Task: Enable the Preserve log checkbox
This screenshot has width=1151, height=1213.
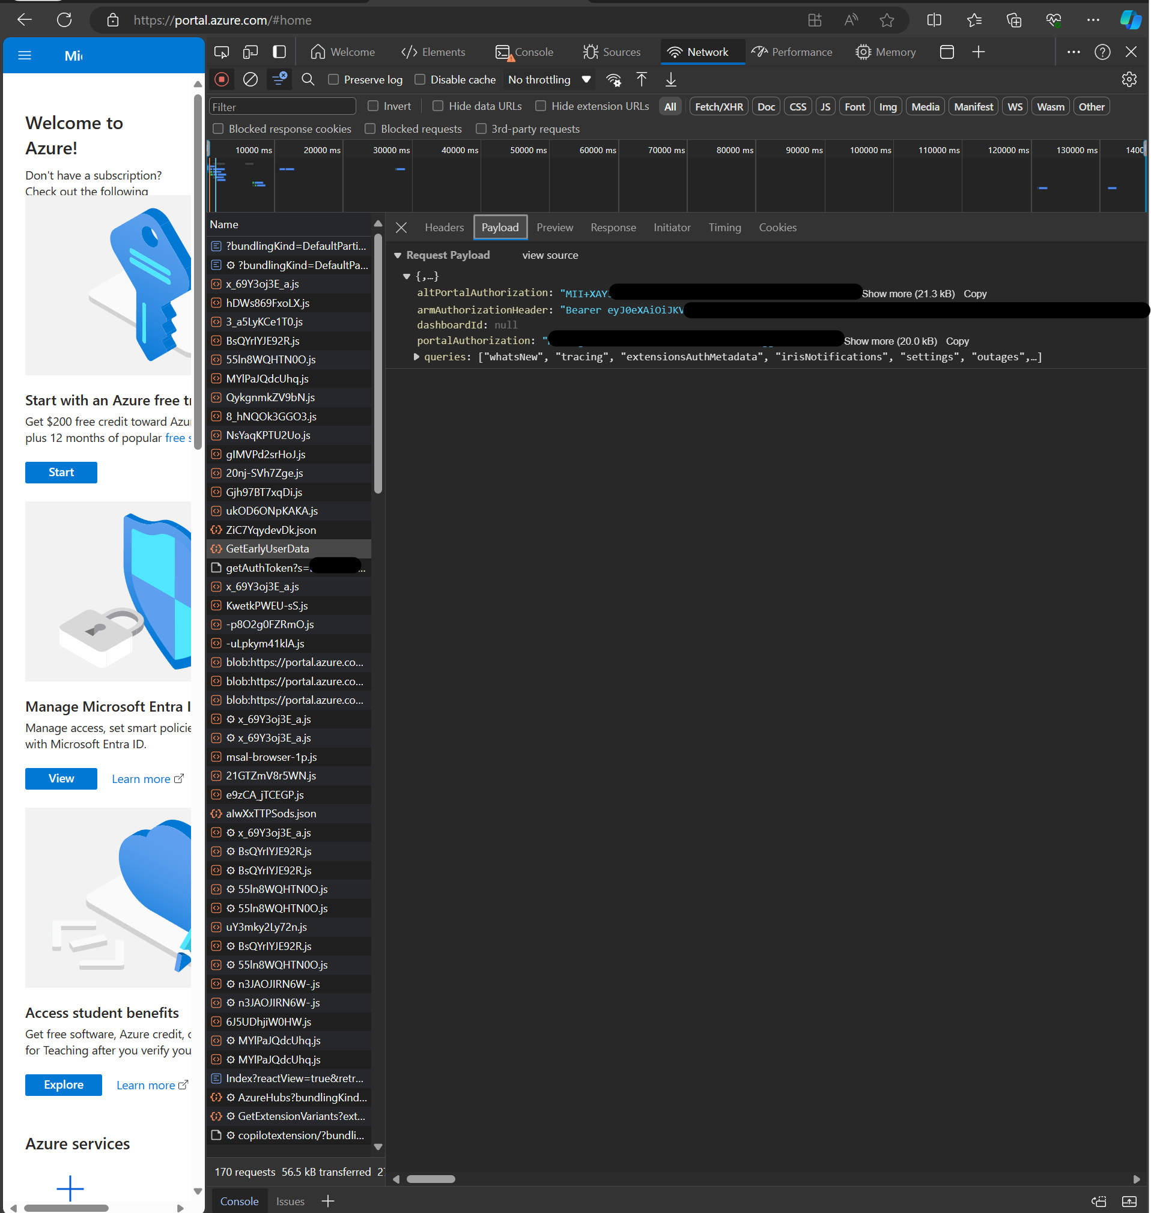Action: [333, 79]
